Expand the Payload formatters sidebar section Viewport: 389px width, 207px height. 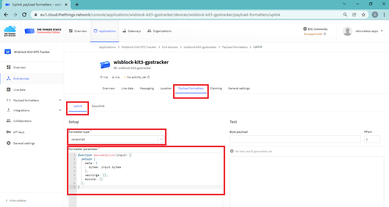tap(60, 100)
